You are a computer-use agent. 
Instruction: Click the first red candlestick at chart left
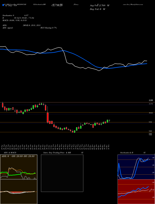pos(2,105)
